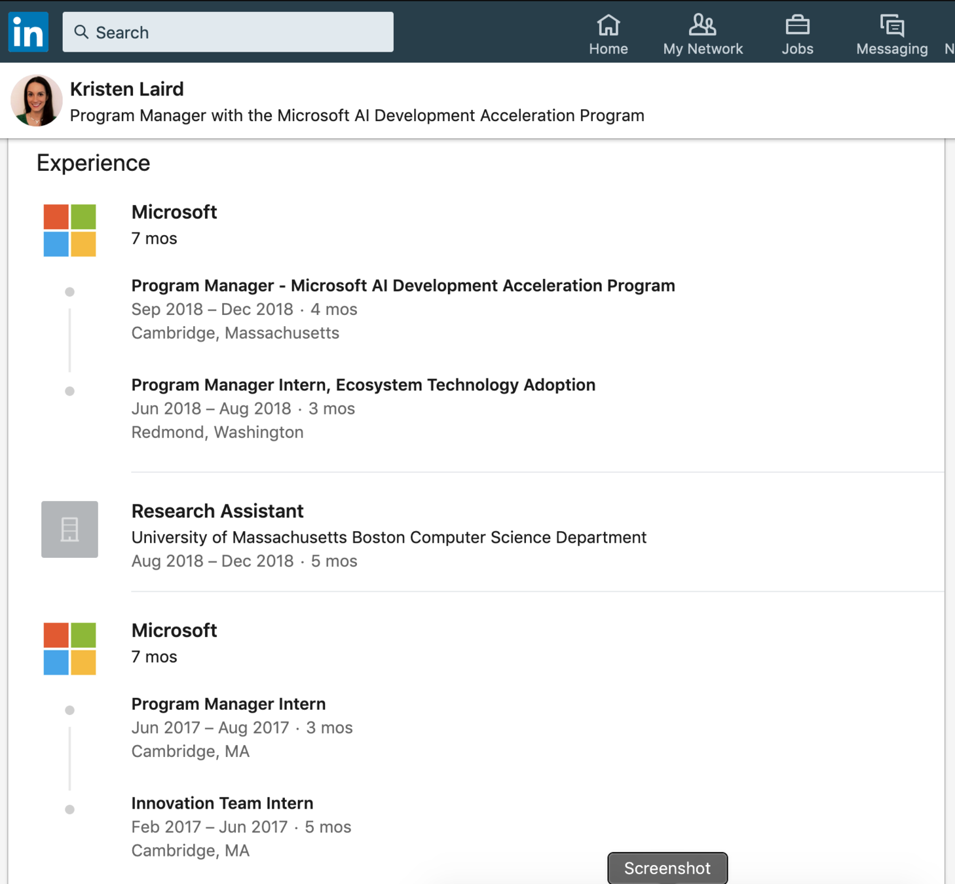Open the Program Manager Intern, Ecosystem Technology Adoption role
This screenshot has width=955, height=884.
point(364,385)
